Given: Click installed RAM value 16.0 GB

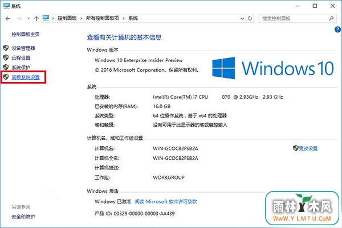Looking at the screenshot, I should 162,106.
